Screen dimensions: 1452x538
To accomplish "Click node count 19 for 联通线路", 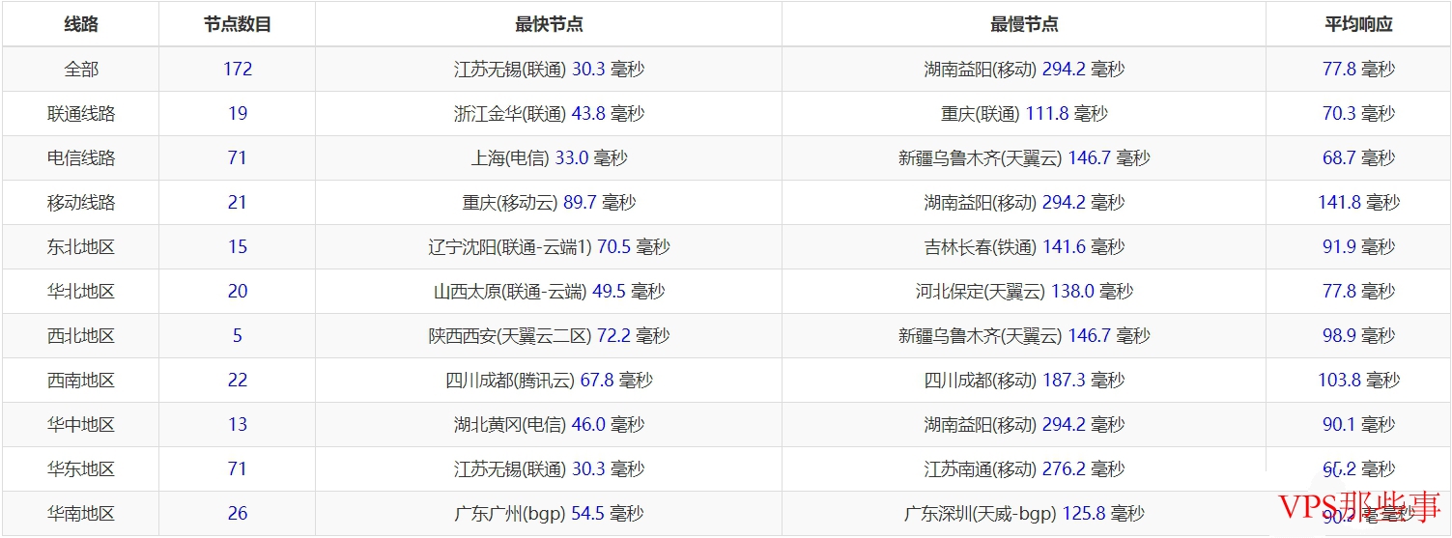I will click(238, 114).
